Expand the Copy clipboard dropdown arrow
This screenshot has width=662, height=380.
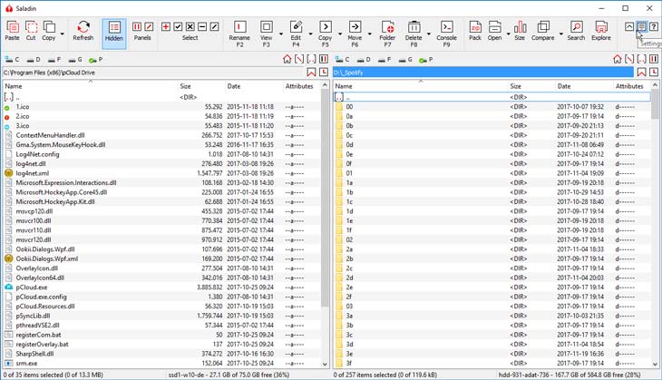tap(60, 38)
